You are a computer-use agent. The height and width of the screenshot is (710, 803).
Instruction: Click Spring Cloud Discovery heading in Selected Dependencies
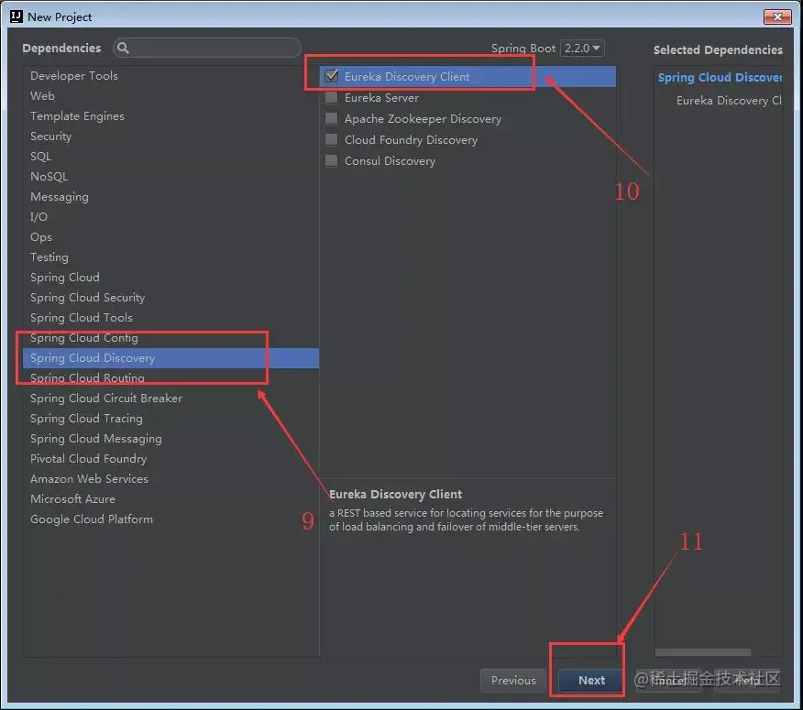coord(720,77)
